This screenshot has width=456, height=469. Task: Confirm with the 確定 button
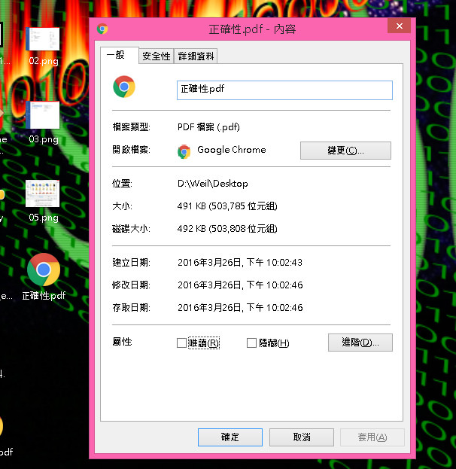pyautogui.click(x=230, y=437)
